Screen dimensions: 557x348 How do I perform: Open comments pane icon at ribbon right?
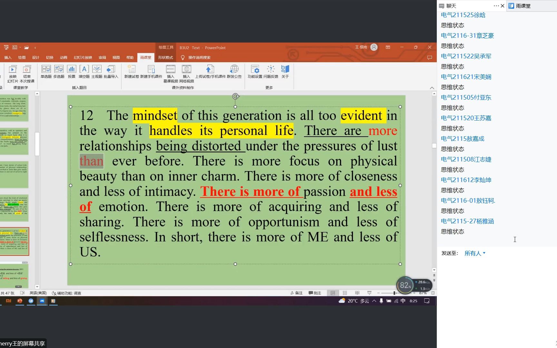(429, 57)
